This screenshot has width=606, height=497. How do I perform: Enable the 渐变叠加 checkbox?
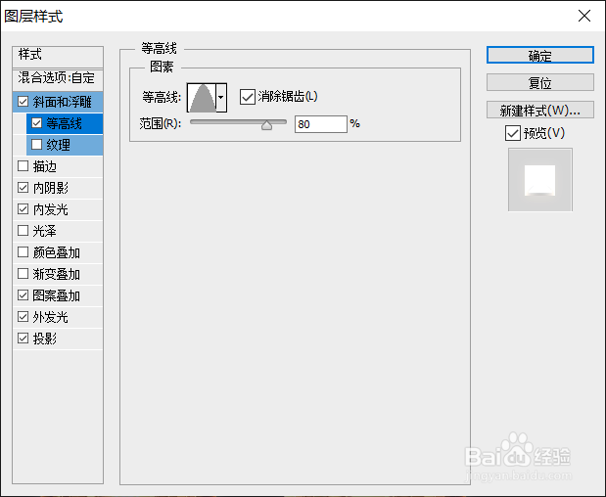[23, 274]
